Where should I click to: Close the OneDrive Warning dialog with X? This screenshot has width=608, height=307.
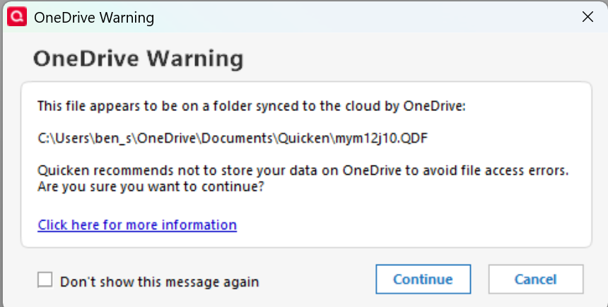[x=587, y=17]
